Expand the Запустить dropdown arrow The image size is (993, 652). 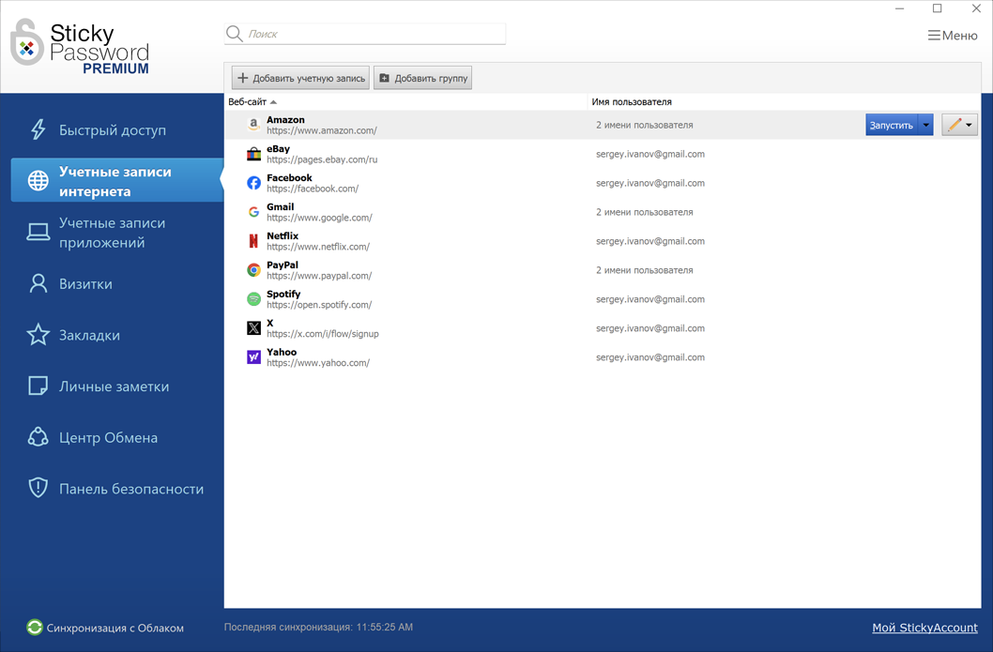(x=925, y=125)
